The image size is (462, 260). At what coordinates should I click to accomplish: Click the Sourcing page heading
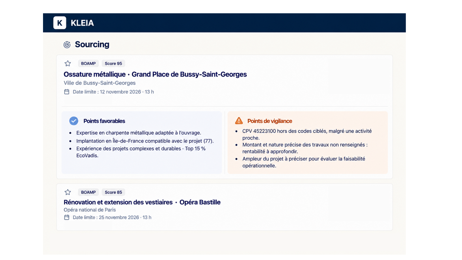92,44
